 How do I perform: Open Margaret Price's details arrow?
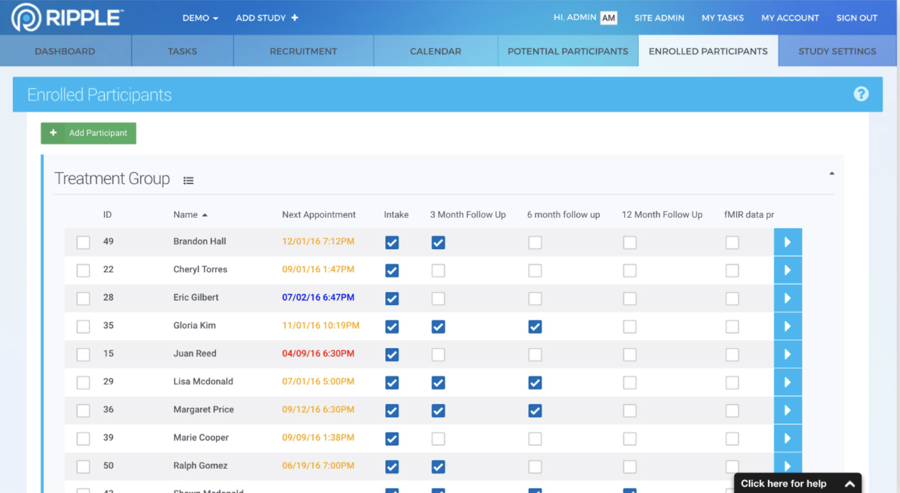point(788,410)
